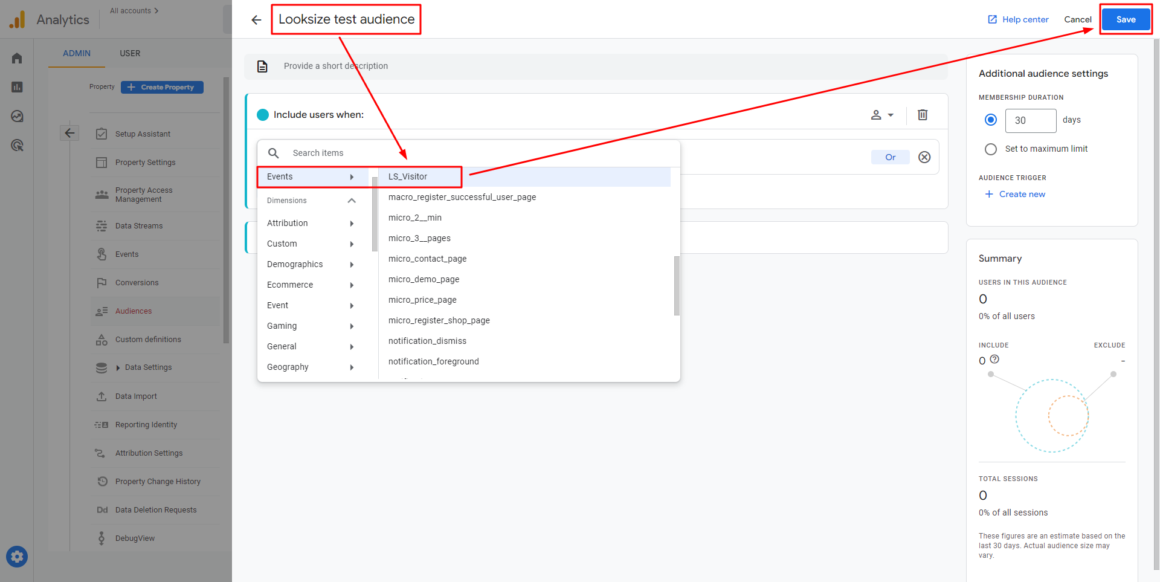Click the Save button
Image resolution: width=1160 pixels, height=582 pixels.
coord(1126,19)
